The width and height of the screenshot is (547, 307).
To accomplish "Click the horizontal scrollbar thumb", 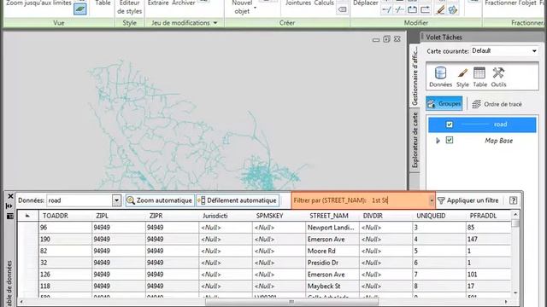I will click(x=291, y=301).
